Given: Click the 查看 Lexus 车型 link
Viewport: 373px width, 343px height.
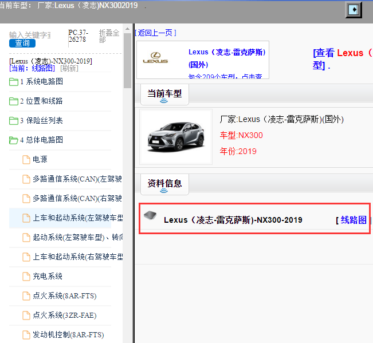Looking at the screenshot, I should [343, 59].
